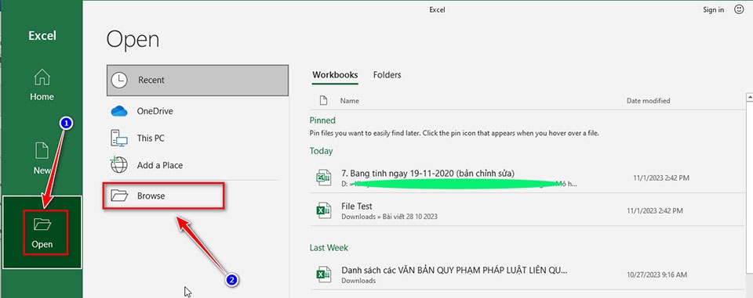
Task: Click the Pinned section heading
Action: (x=322, y=120)
